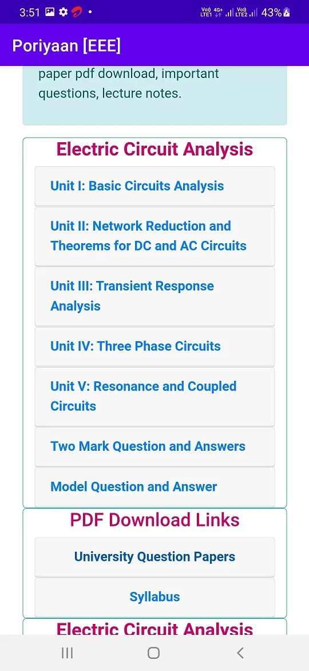The width and height of the screenshot is (309, 671).
Task: Tap the settings gear status bar icon
Action: point(63,13)
